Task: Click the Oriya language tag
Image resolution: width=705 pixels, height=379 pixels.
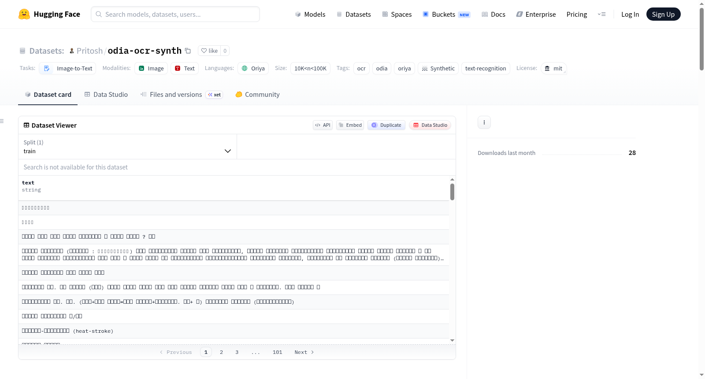Action: pos(253,68)
